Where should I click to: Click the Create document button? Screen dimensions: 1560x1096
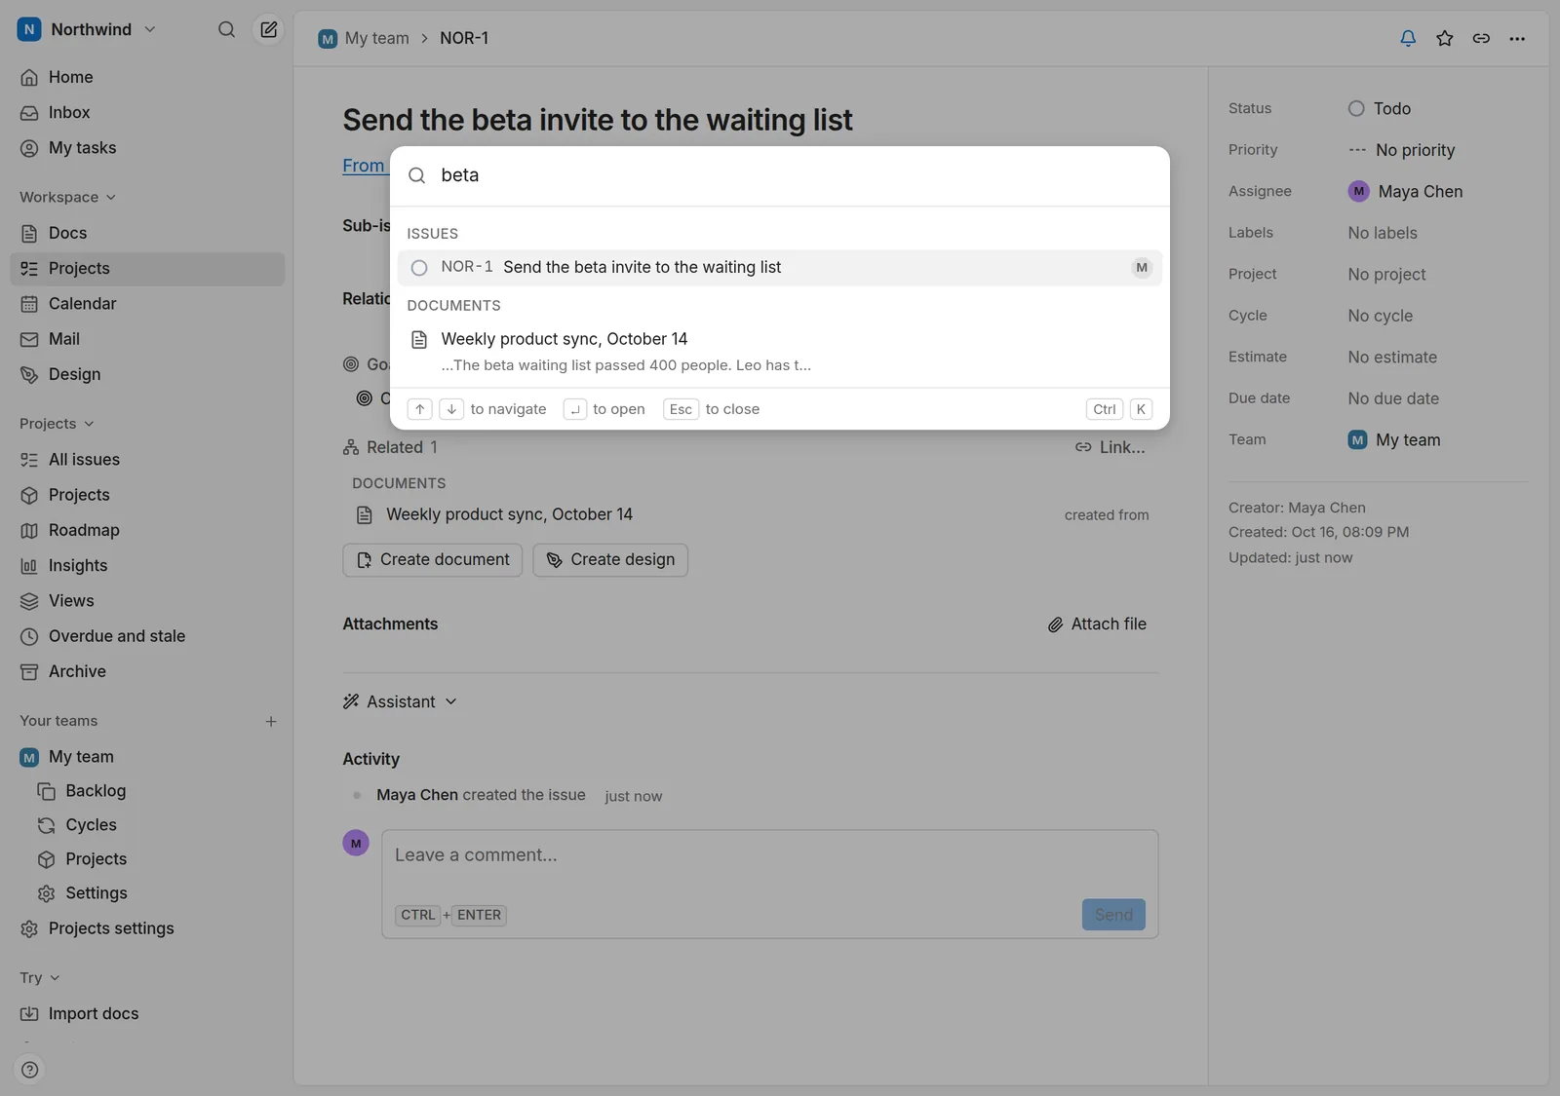click(433, 560)
